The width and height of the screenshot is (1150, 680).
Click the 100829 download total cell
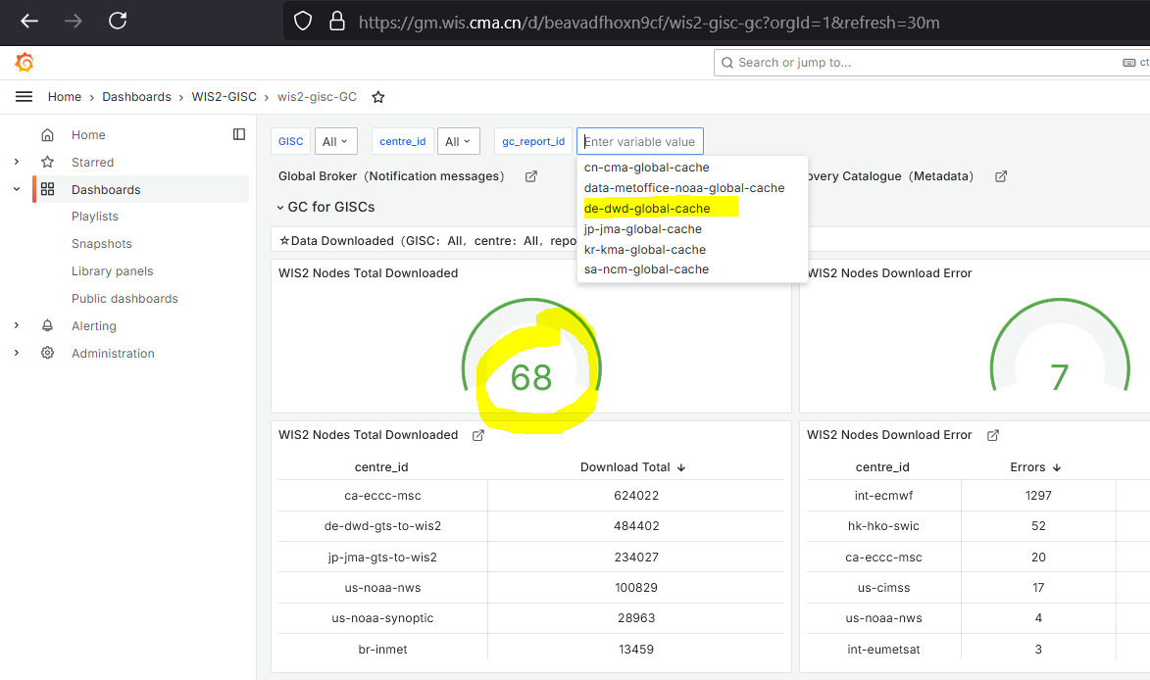636,588
